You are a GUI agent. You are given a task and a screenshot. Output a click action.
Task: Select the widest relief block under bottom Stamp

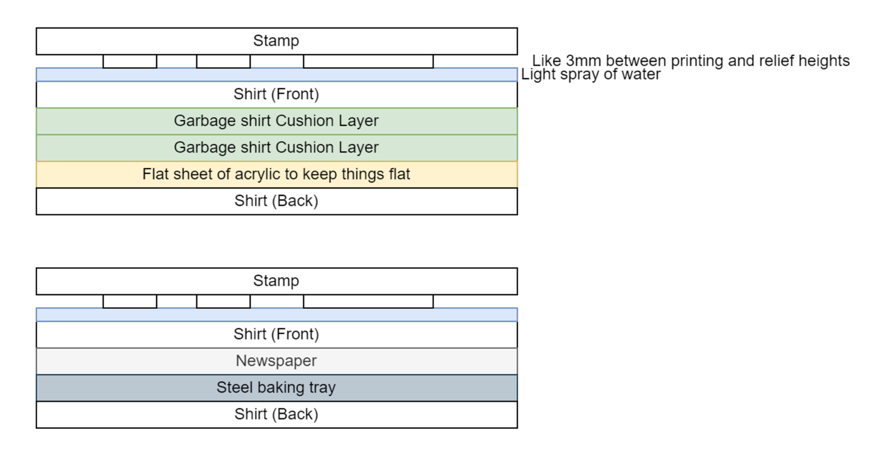tap(368, 302)
